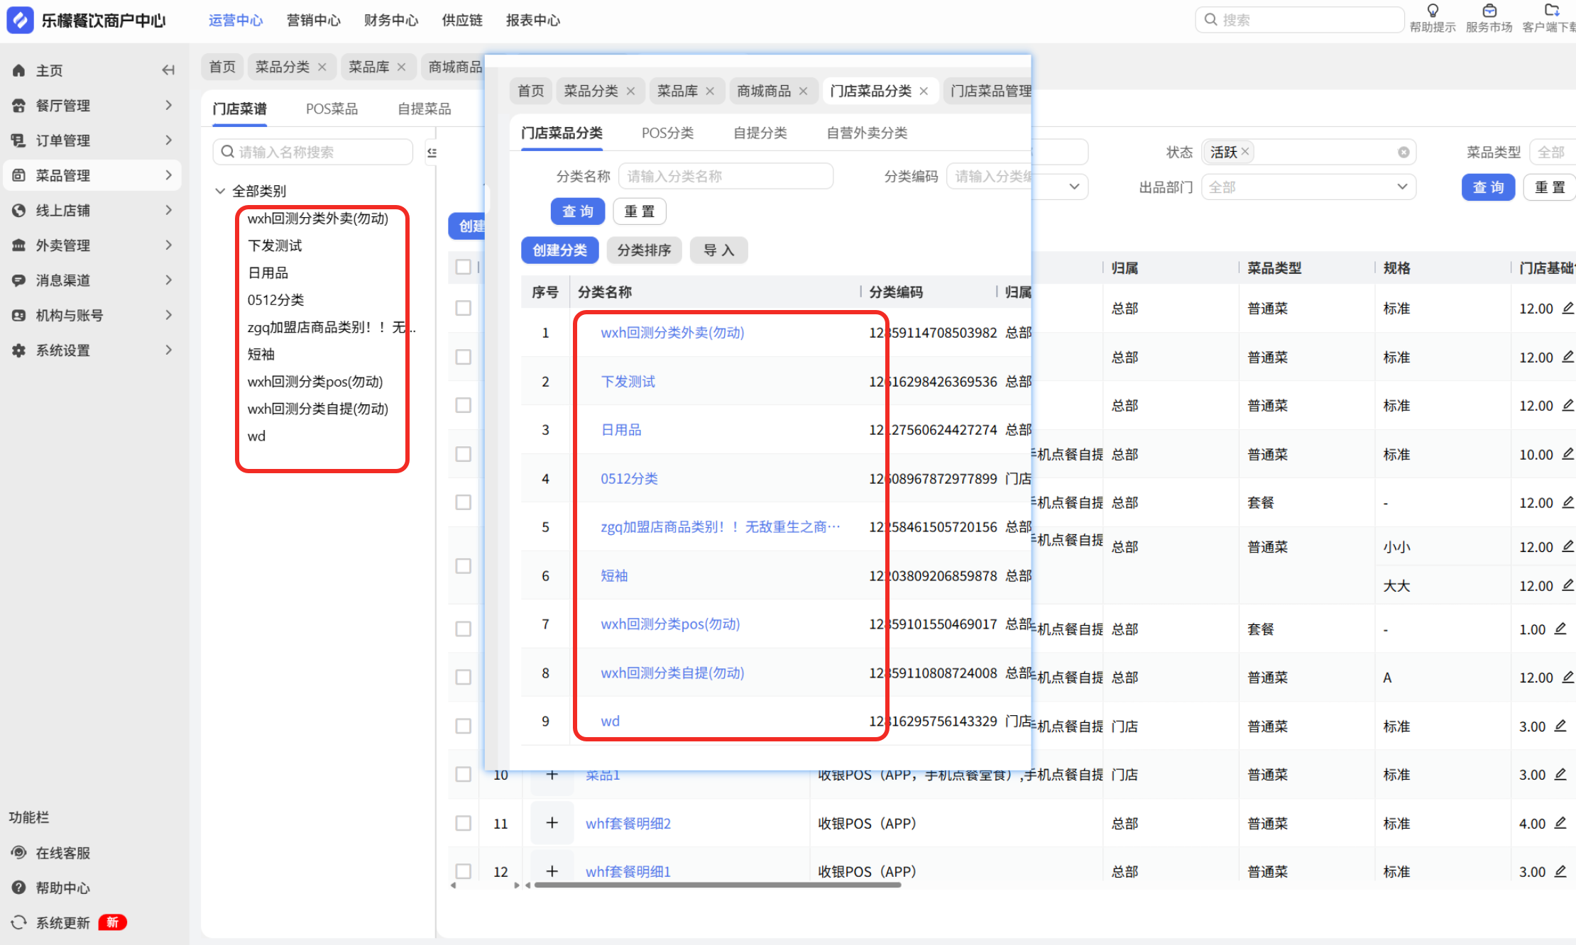The width and height of the screenshot is (1576, 945).
Task: Open the whf套餐明细2 dish link
Action: (x=628, y=823)
